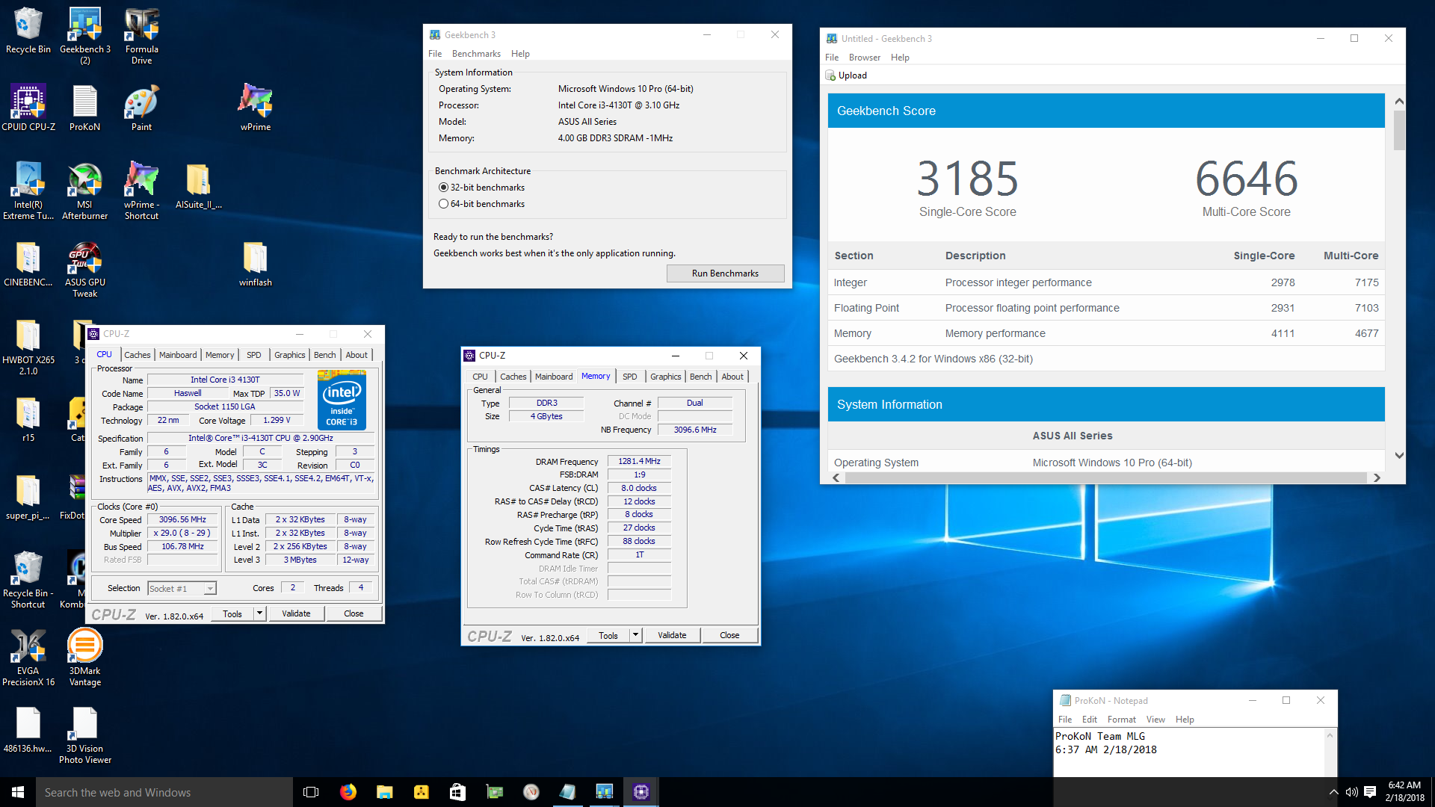1435x807 pixels.
Task: Click Geekbench results vertical scrollbar thumb
Action: (1399, 130)
